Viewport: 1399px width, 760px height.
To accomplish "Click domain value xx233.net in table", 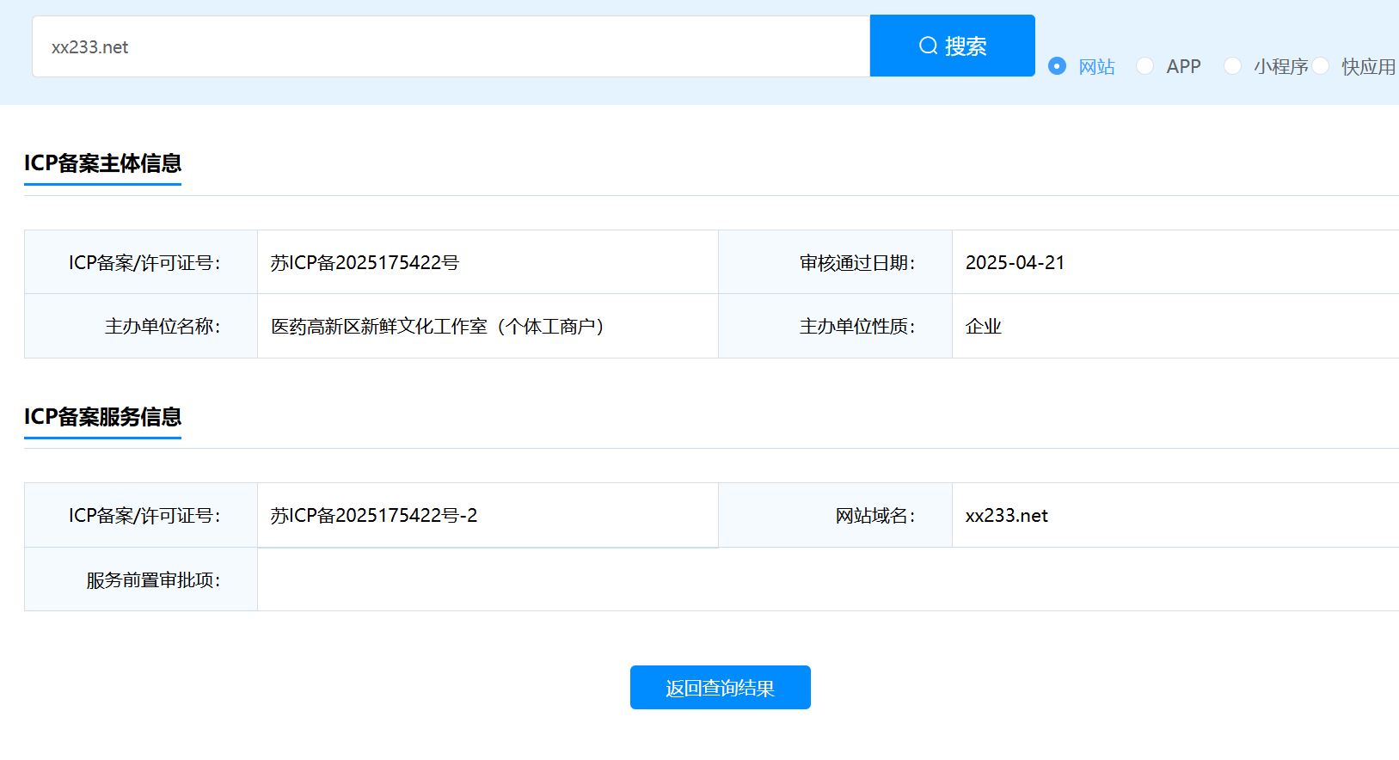I will [1007, 516].
